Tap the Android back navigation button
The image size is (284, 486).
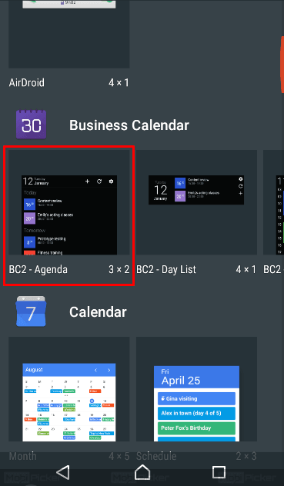point(63,472)
